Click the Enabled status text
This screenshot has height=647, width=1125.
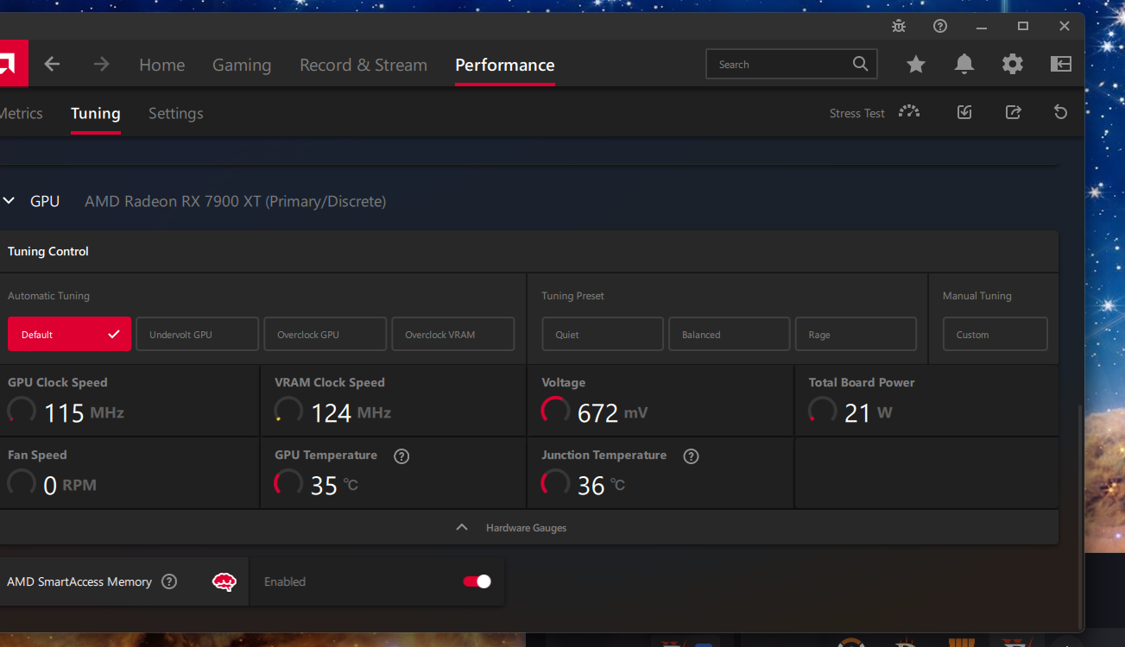[285, 582]
